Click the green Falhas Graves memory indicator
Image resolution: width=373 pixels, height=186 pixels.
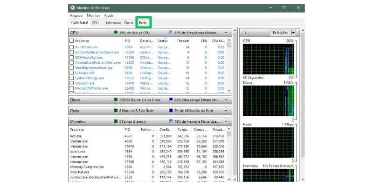tap(116, 122)
